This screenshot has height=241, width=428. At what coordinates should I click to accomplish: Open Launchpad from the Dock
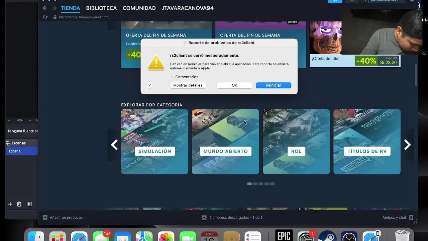click(x=58, y=237)
